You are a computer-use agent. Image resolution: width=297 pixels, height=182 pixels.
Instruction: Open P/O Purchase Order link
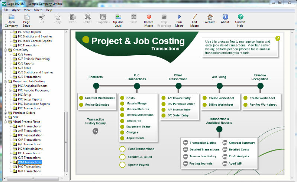tap(181, 104)
